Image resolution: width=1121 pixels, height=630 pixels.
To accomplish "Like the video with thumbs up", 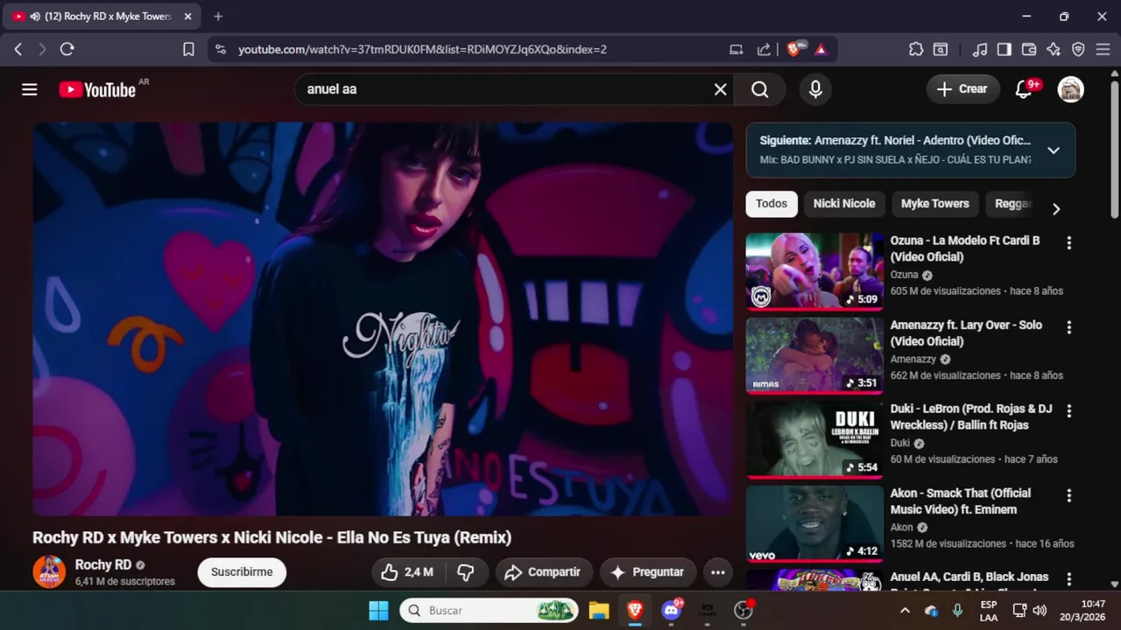I will [408, 572].
